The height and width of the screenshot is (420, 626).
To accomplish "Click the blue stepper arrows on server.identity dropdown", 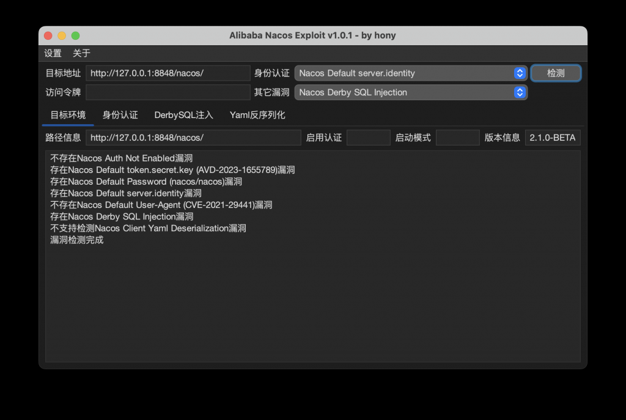I will pyautogui.click(x=520, y=73).
